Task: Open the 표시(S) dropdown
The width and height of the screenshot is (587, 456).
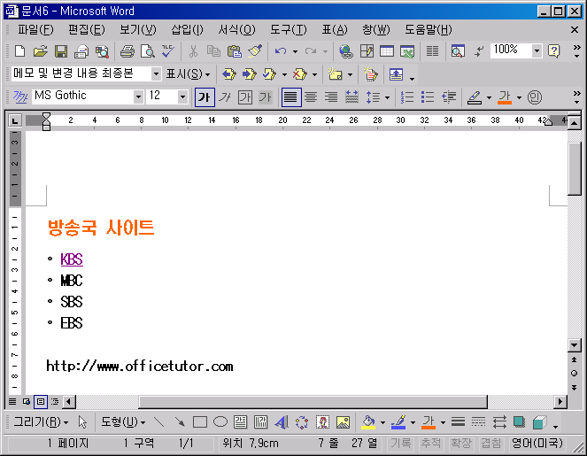Action: click(189, 74)
